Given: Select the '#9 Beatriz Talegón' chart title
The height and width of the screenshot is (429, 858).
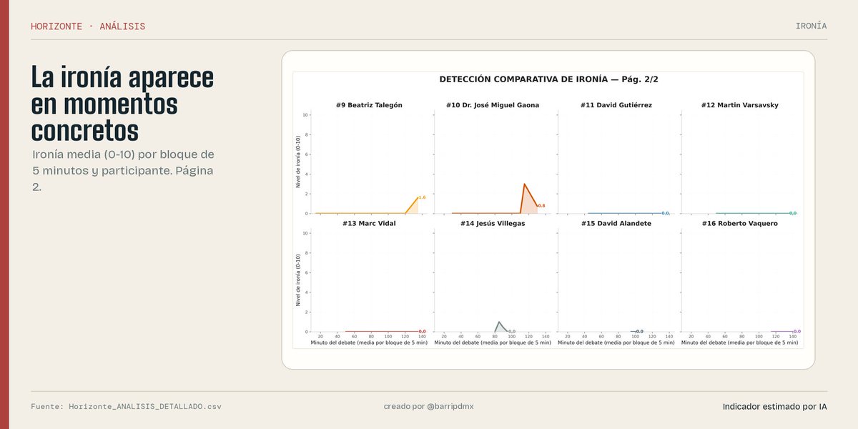Looking at the screenshot, I should [369, 105].
